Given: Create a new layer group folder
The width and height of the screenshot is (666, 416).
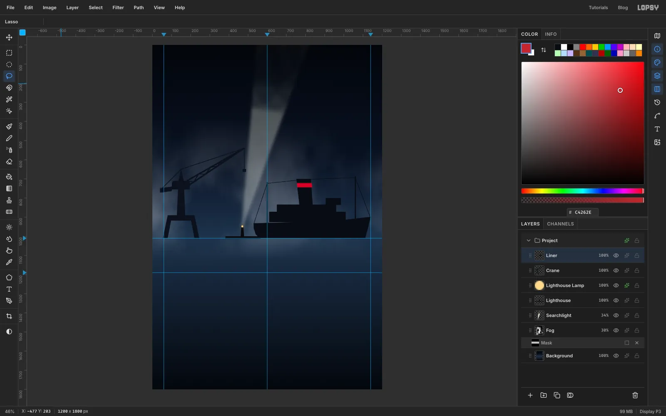Looking at the screenshot, I should pyautogui.click(x=544, y=395).
